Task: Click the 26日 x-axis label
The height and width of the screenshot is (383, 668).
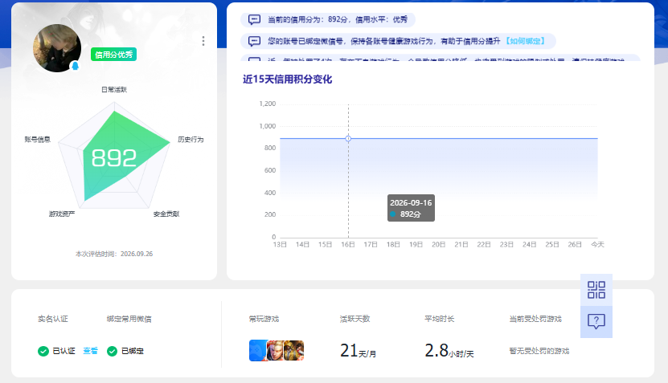Action: coord(575,245)
